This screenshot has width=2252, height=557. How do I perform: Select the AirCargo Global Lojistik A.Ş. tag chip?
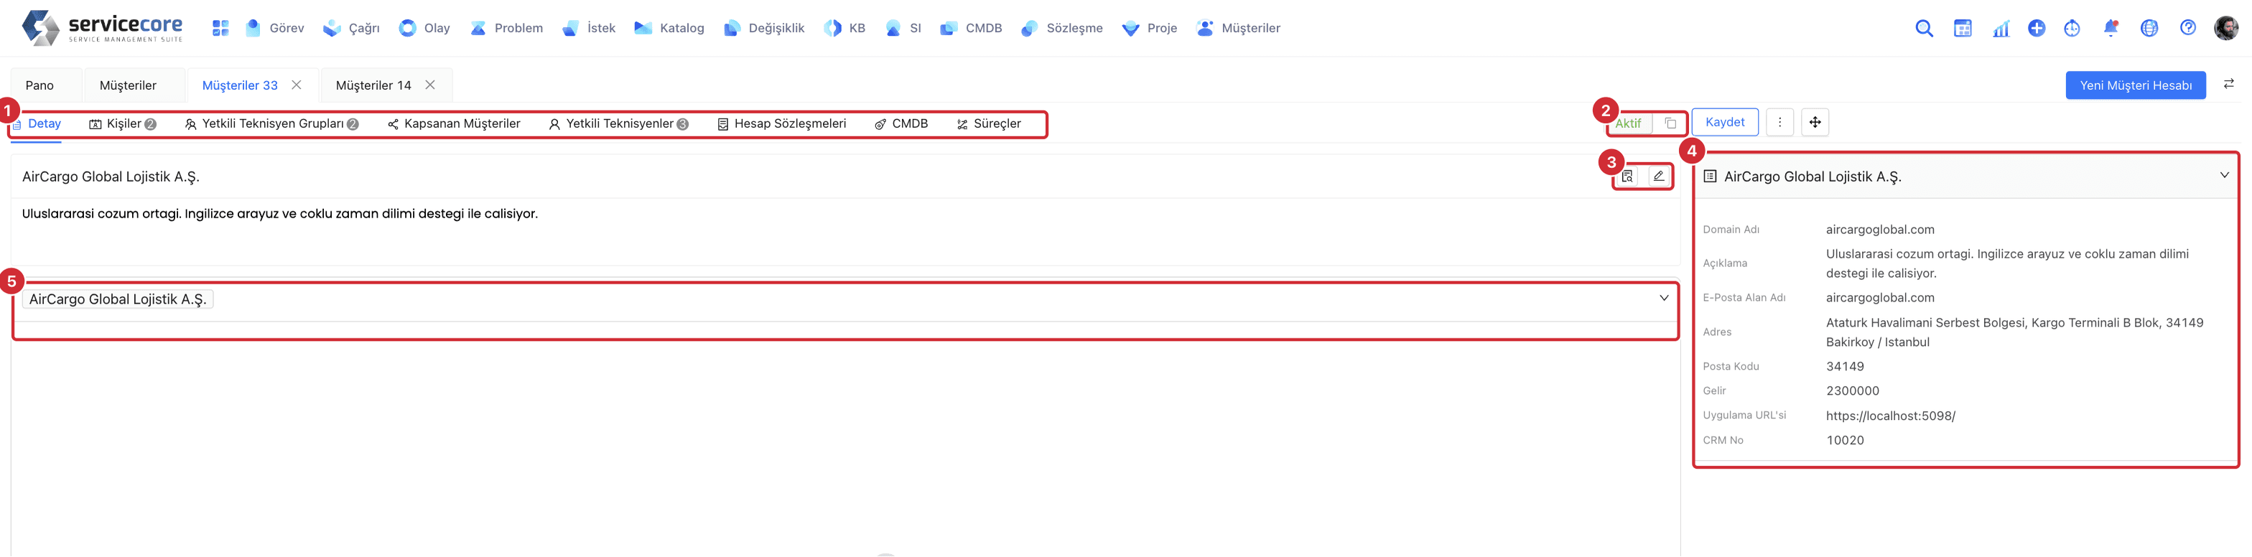click(118, 299)
